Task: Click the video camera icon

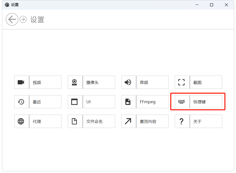Action: (21, 82)
